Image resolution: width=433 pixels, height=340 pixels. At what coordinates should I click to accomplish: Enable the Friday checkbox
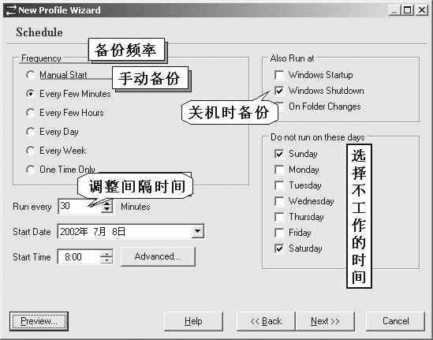tap(279, 233)
